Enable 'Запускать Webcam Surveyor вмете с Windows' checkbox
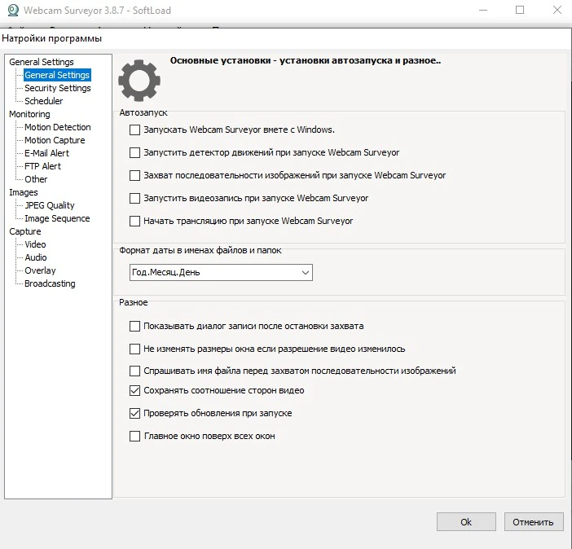 click(134, 130)
